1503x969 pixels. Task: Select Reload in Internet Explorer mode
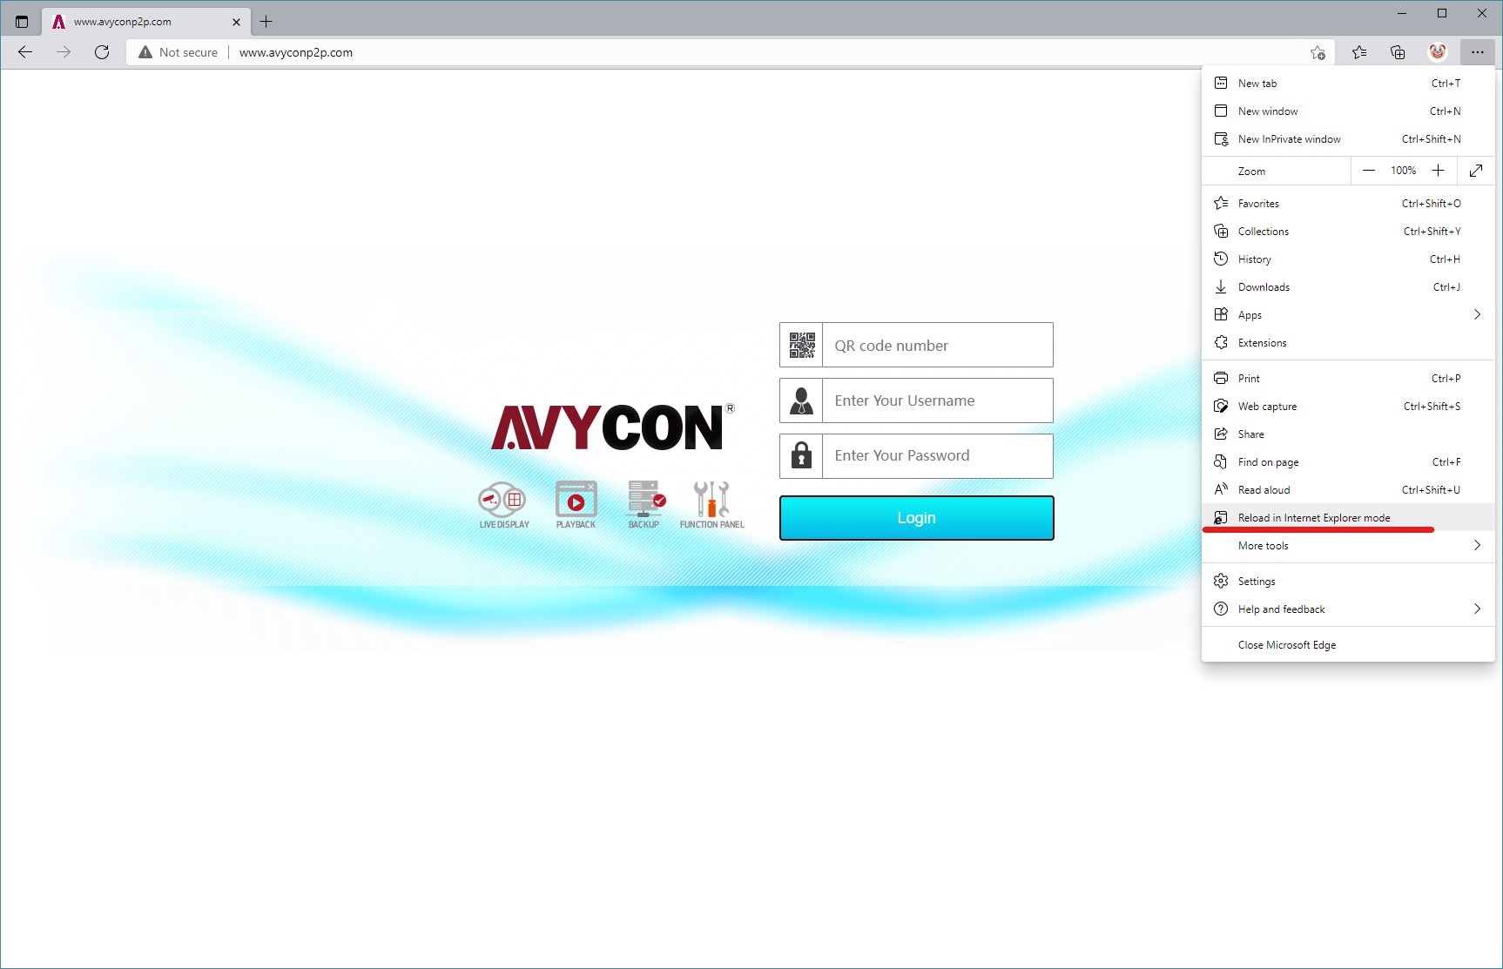1348,518
